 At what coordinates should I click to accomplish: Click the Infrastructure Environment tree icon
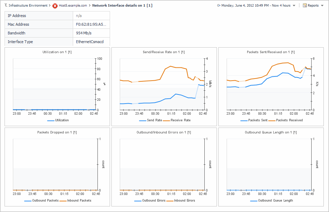[x=6, y=6]
